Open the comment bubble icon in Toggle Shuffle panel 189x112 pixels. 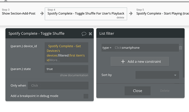(84, 34)
